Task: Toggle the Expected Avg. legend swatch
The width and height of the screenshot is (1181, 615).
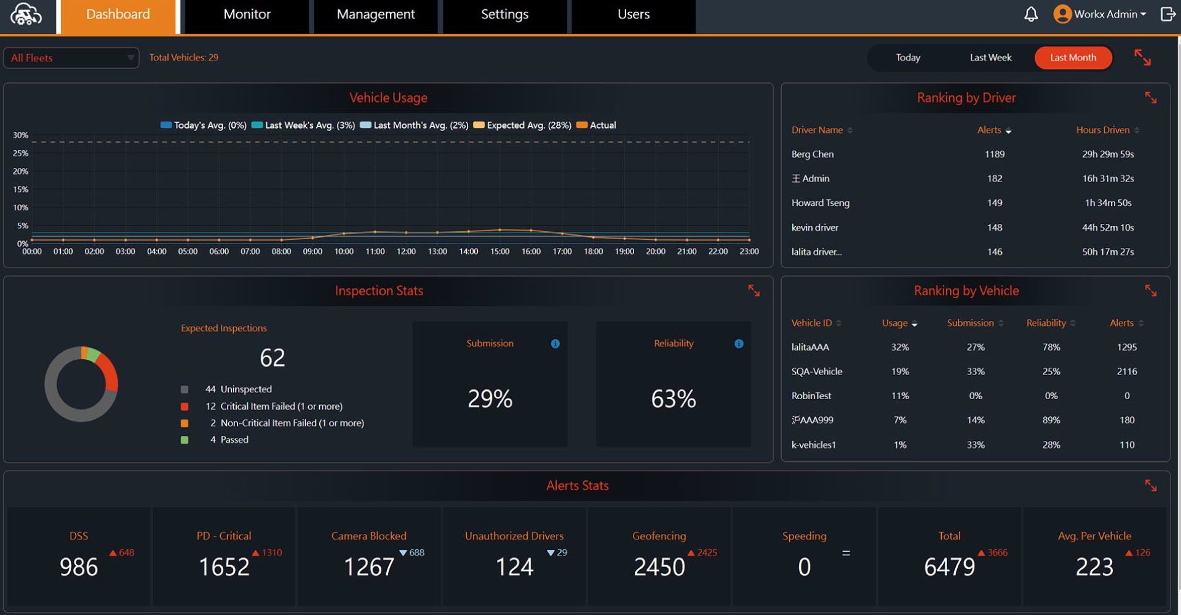Action: 479,125
